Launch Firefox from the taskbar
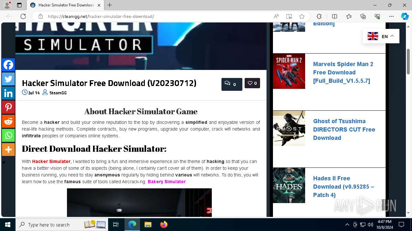 point(164,225)
